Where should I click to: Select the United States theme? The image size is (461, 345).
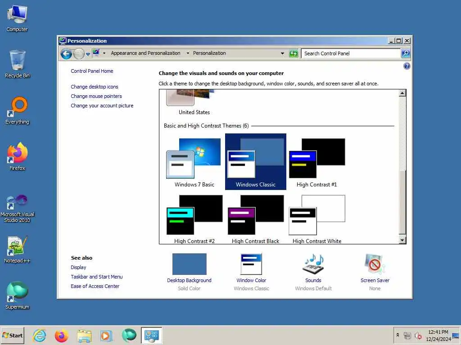pyautogui.click(x=194, y=103)
